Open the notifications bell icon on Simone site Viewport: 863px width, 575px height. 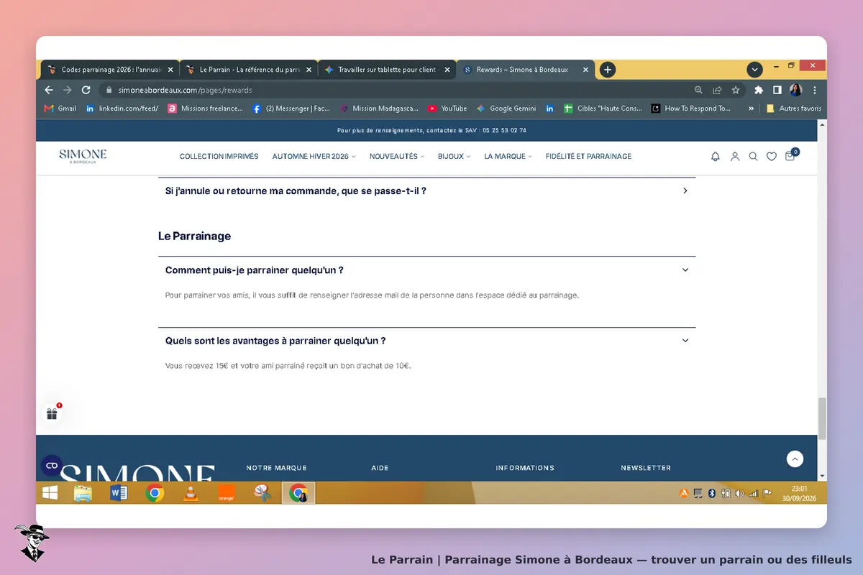[x=716, y=156]
